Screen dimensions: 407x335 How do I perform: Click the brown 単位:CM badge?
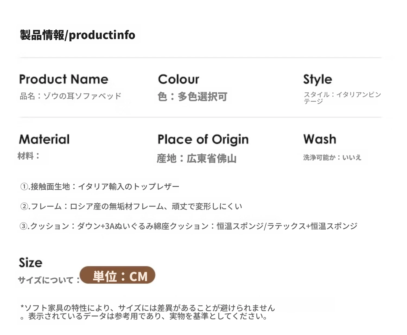[117, 276]
